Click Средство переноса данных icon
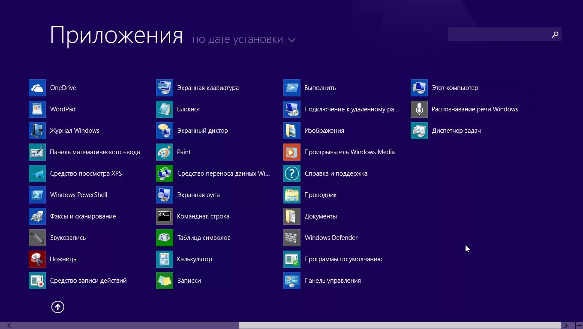 [165, 173]
